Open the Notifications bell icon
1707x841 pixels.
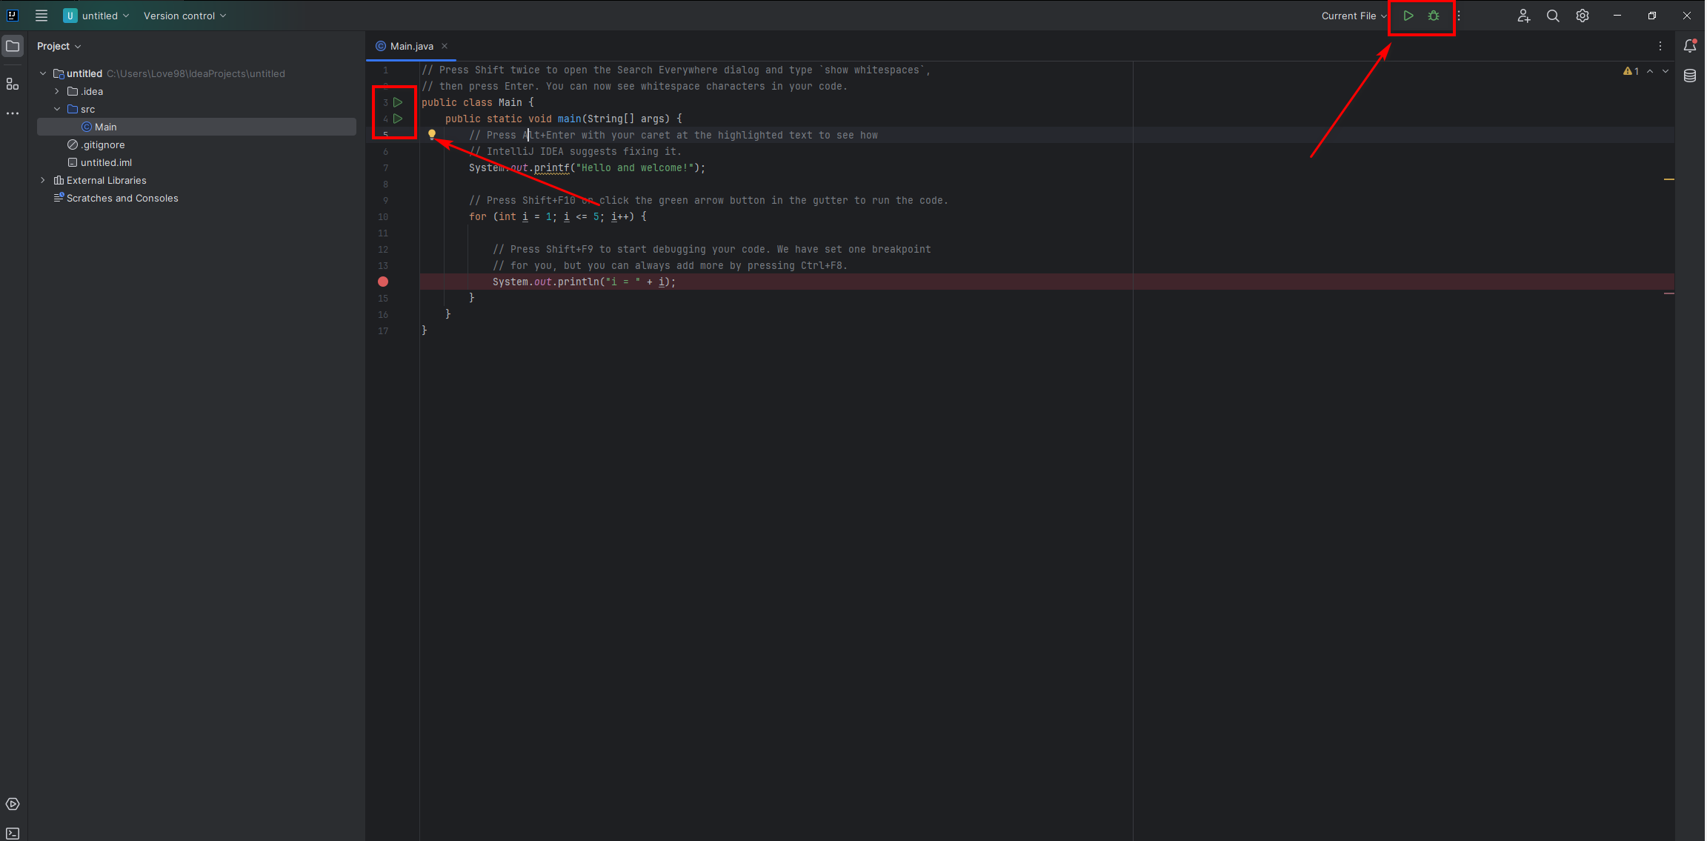(1690, 46)
